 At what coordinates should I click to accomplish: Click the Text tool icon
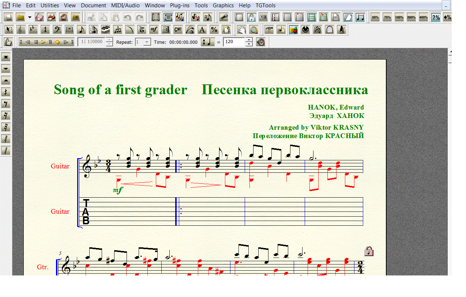tap(202, 30)
